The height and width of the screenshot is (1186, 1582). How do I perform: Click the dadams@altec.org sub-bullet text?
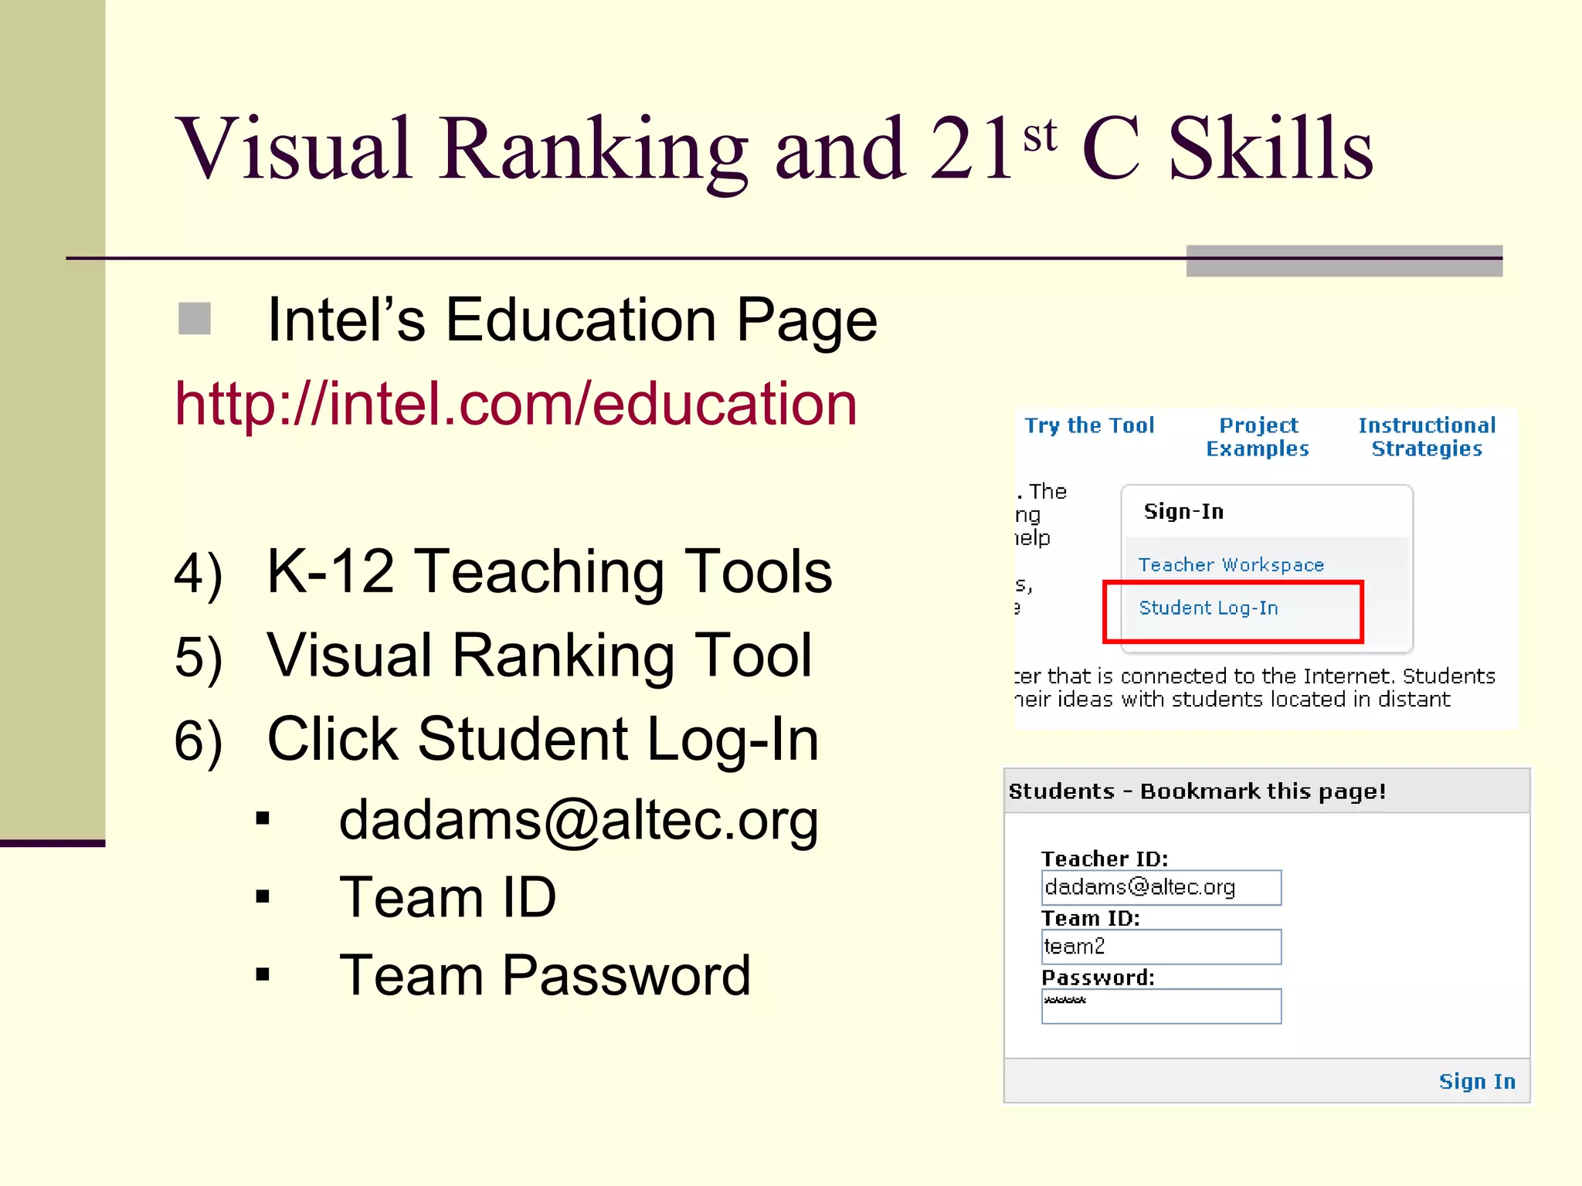(x=579, y=820)
